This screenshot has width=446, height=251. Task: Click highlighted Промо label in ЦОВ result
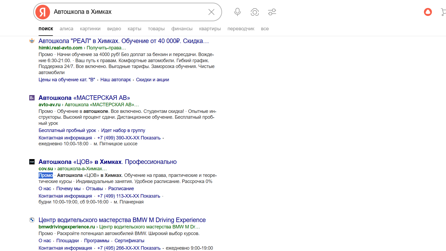click(x=46, y=175)
